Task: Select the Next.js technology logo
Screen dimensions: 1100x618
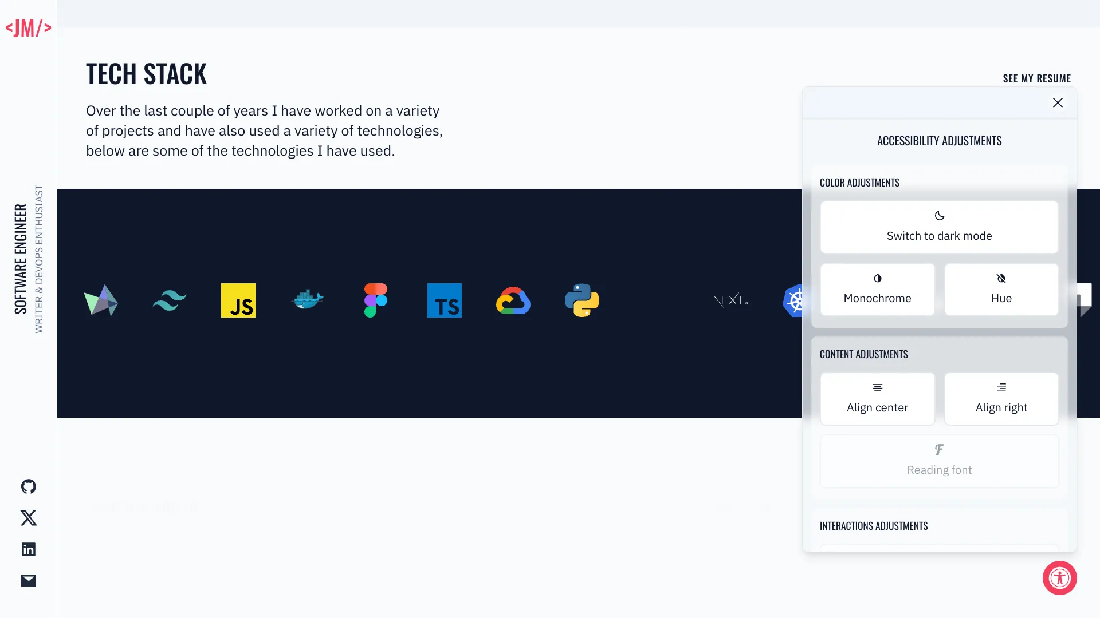Action: pyautogui.click(x=730, y=300)
